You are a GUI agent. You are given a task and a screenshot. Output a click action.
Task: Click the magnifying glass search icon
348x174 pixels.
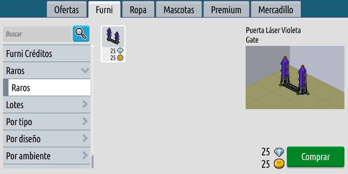[x=81, y=34]
